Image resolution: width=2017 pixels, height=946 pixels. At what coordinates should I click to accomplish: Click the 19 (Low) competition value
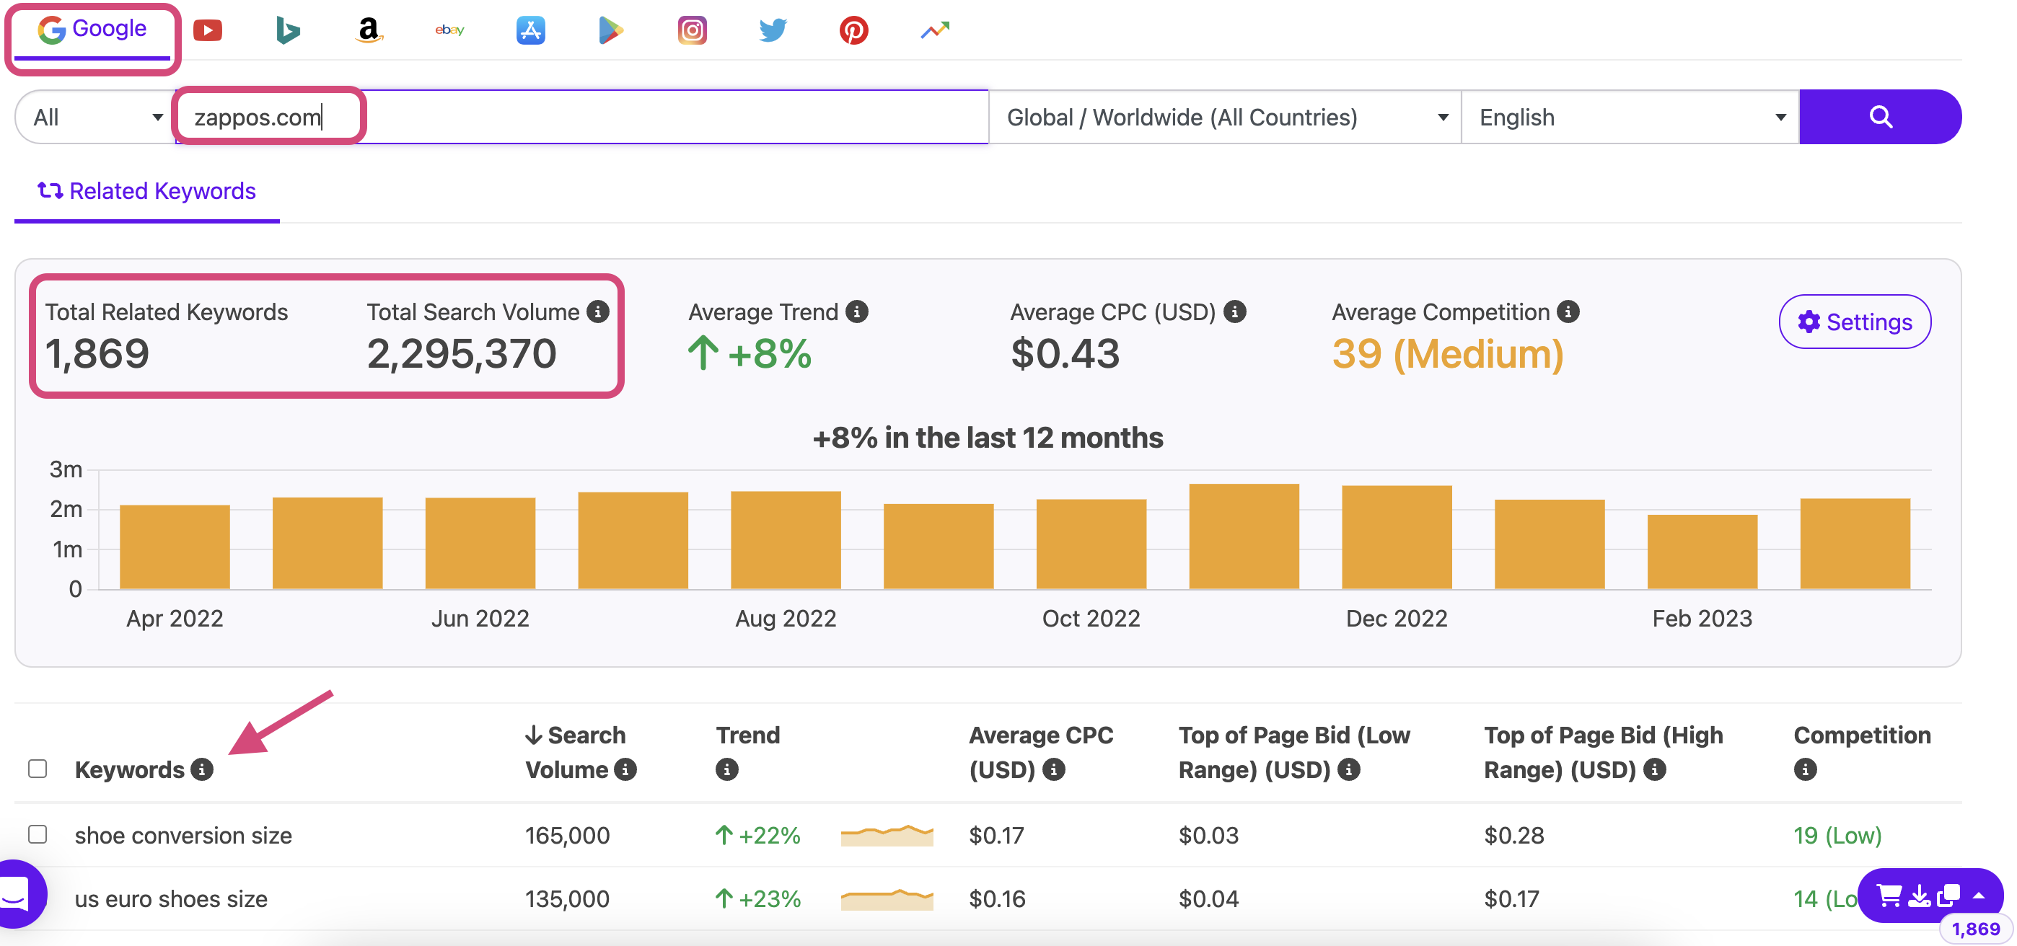[1837, 836]
